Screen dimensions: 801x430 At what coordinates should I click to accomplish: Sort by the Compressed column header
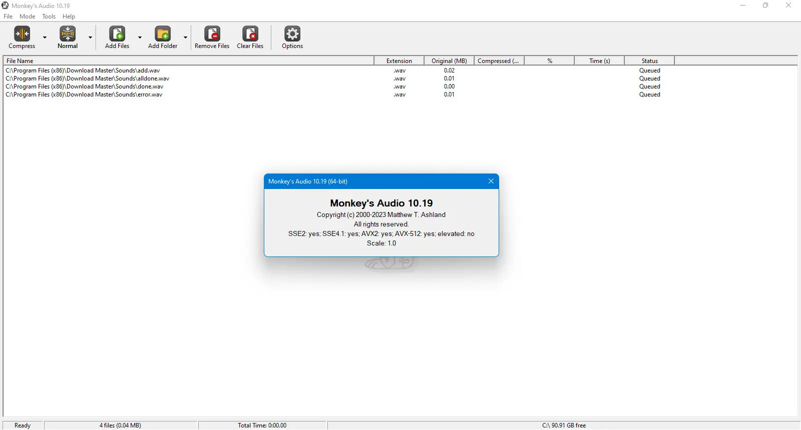click(x=499, y=61)
